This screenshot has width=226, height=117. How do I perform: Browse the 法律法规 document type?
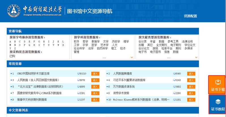(x=187, y=42)
